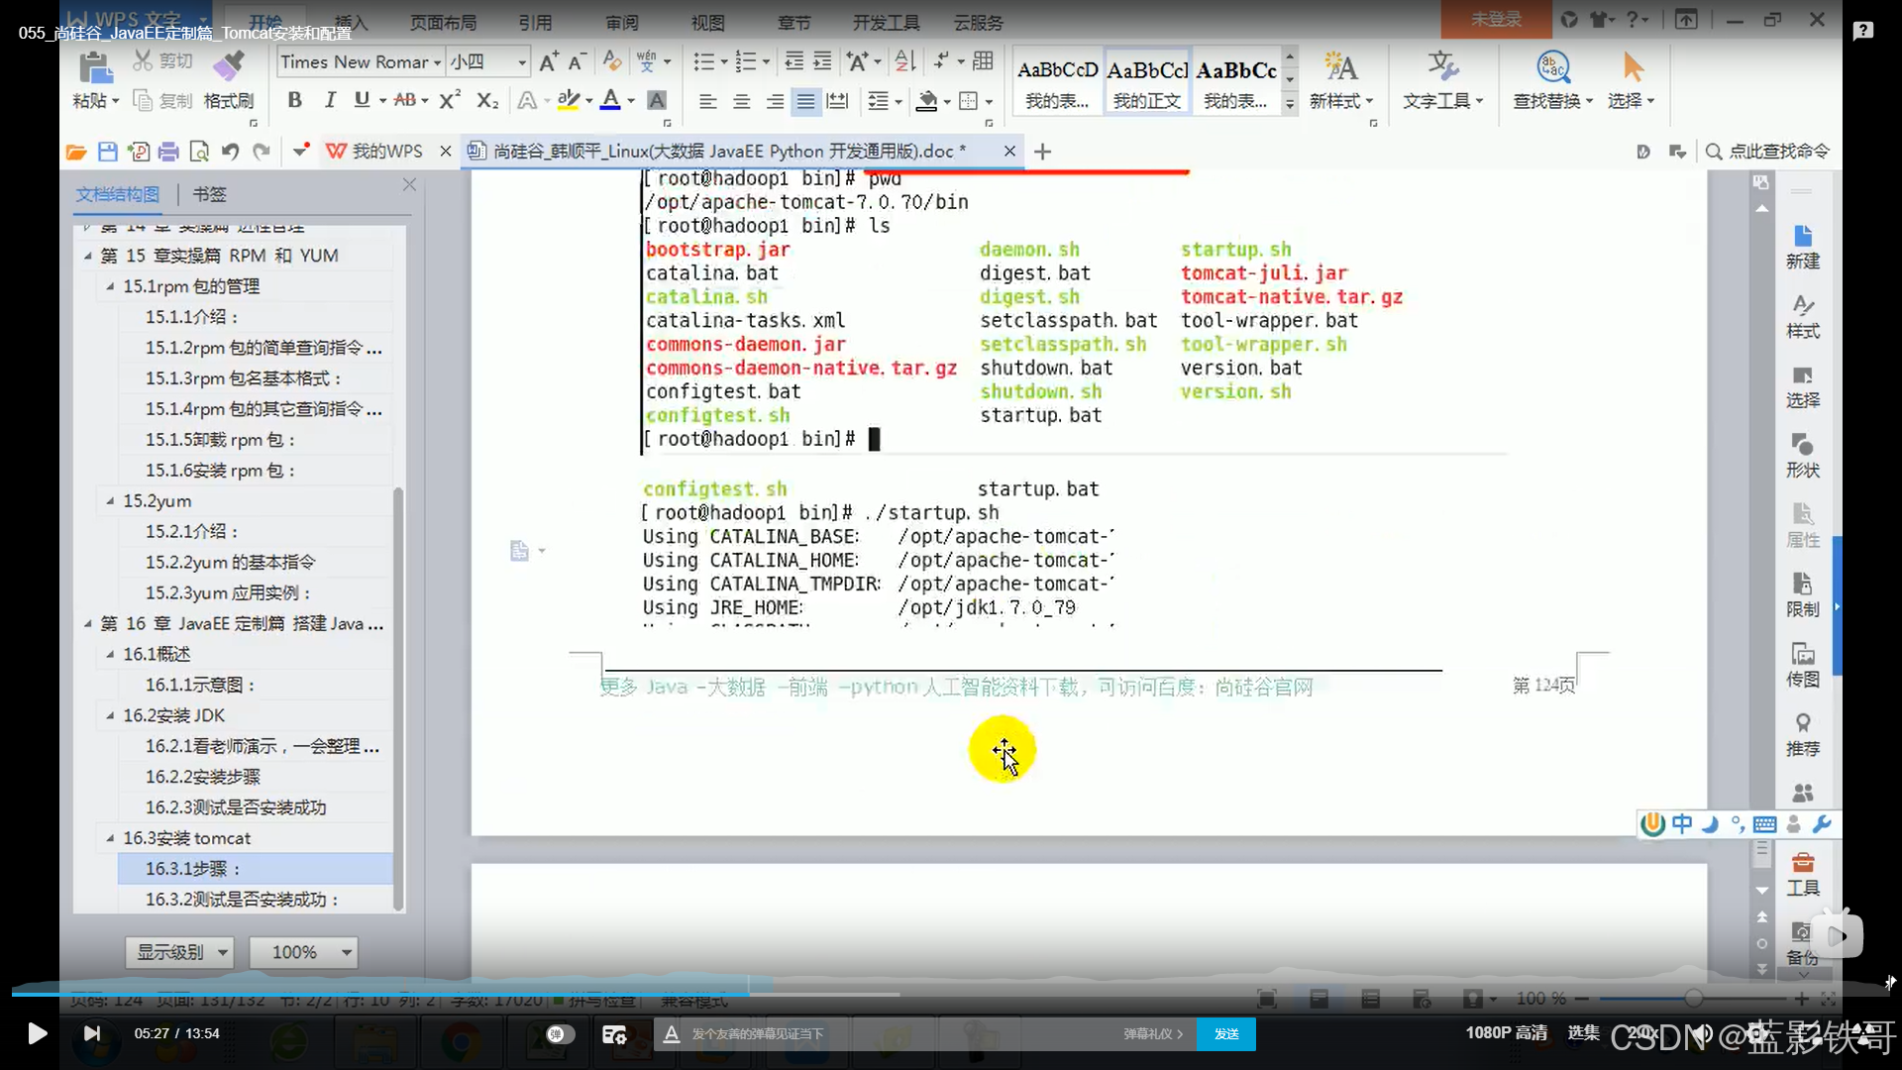Select 16.3.2测试是否安装成功 outline item

256,900
